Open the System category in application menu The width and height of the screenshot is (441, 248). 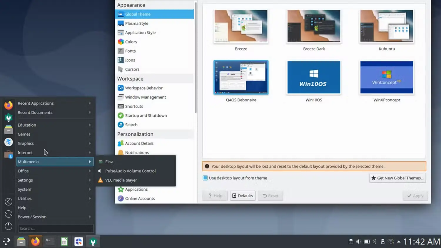[55, 189]
